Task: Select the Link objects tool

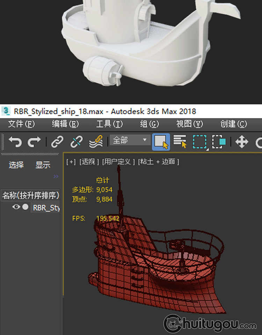Action: (x=57, y=142)
